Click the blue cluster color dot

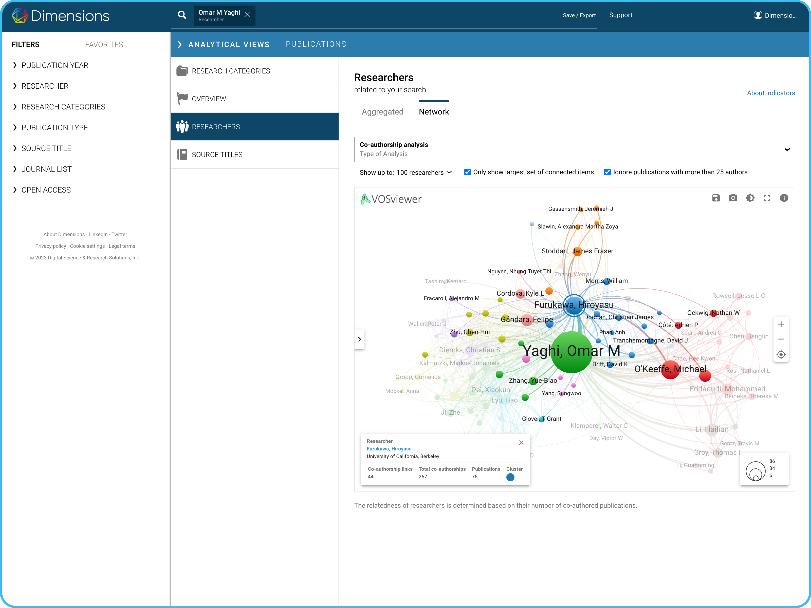point(510,477)
